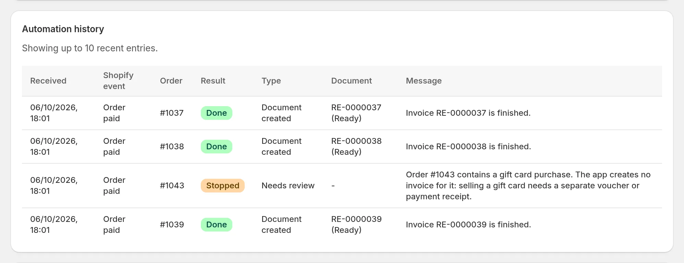Click 'Order paid' event in the #1037 row
The image size is (684, 263).
114,113
